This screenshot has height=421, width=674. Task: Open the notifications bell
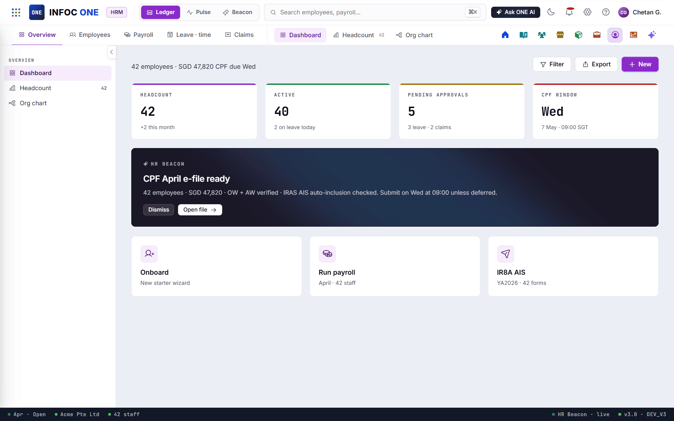(x=569, y=12)
